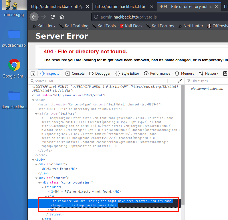Open minion.jpg on the desktop

[x=14, y=9]
